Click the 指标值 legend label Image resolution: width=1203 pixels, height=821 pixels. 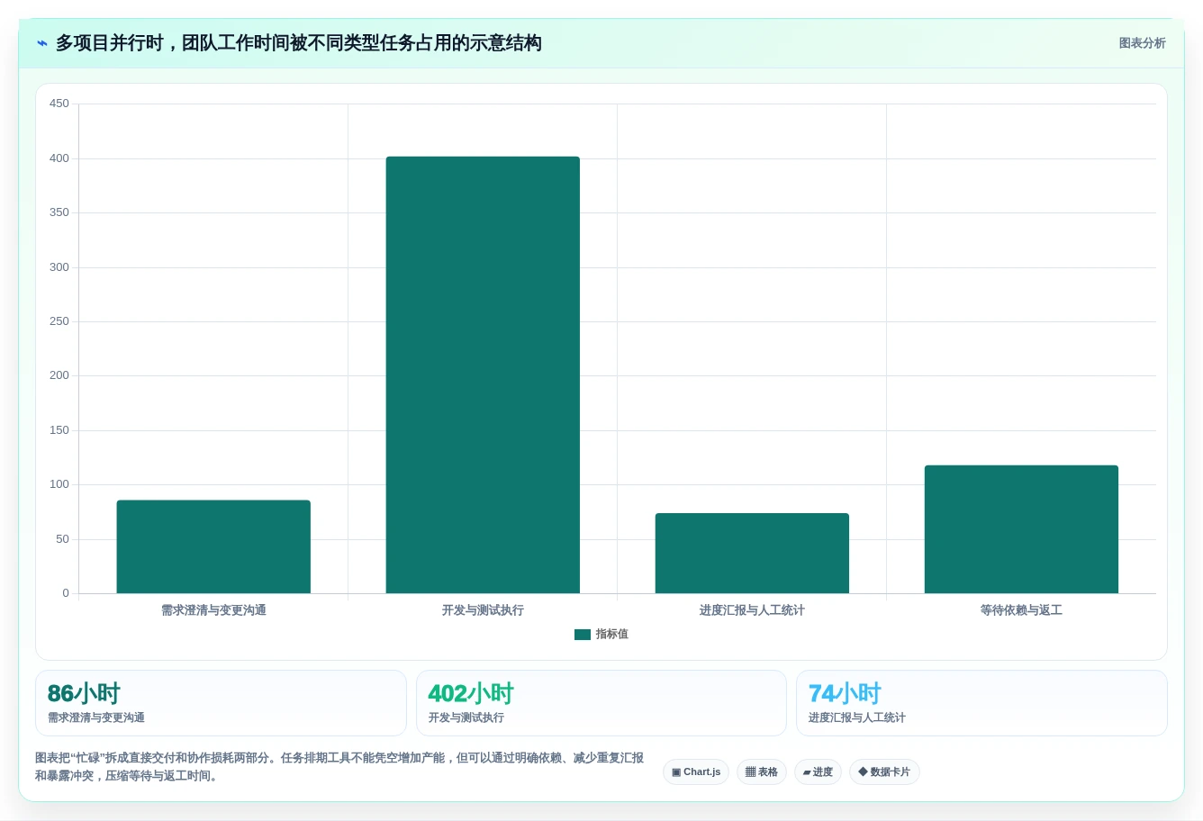tap(611, 635)
